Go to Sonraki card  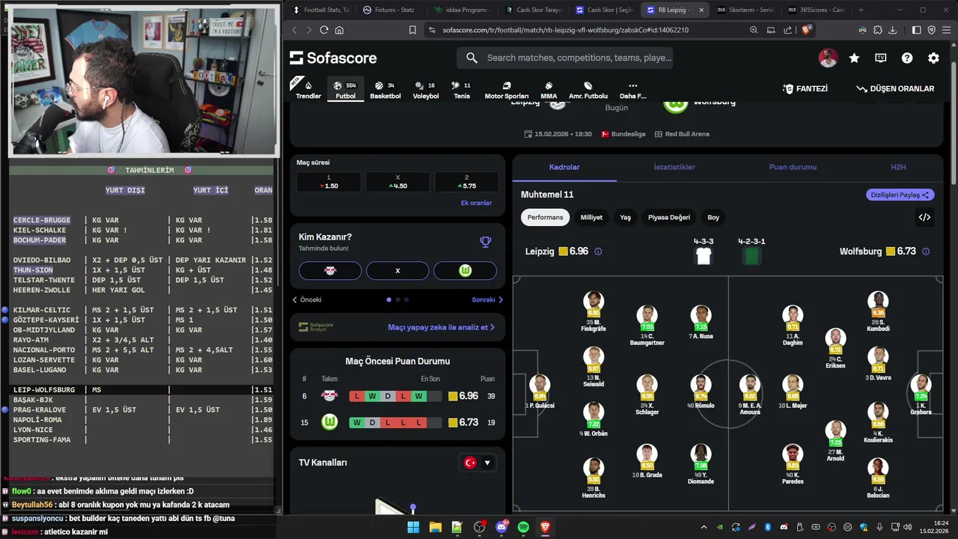pos(487,299)
